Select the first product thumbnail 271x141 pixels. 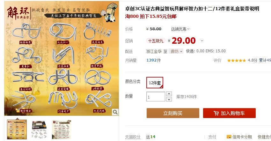17,130
